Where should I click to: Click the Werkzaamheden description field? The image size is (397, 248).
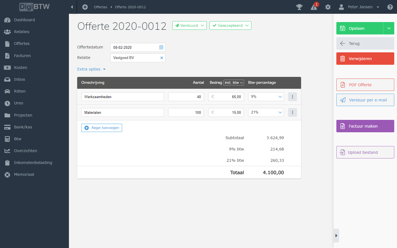point(122,97)
